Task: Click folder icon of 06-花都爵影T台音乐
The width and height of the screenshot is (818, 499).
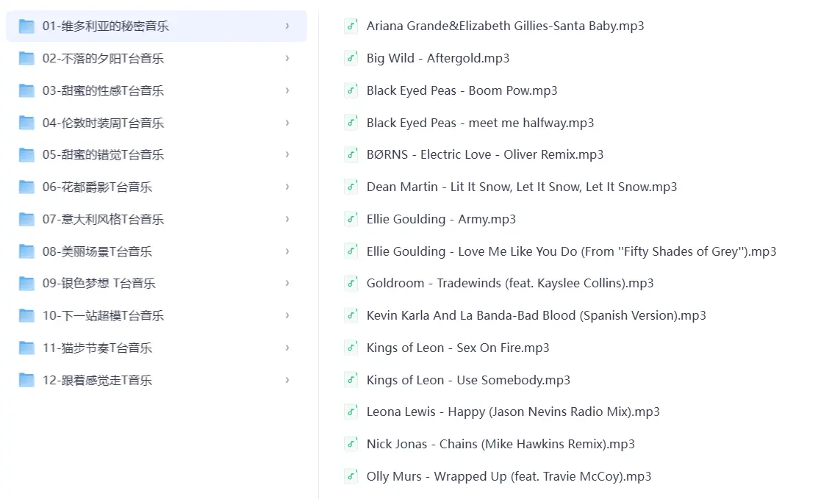Action: coord(26,187)
